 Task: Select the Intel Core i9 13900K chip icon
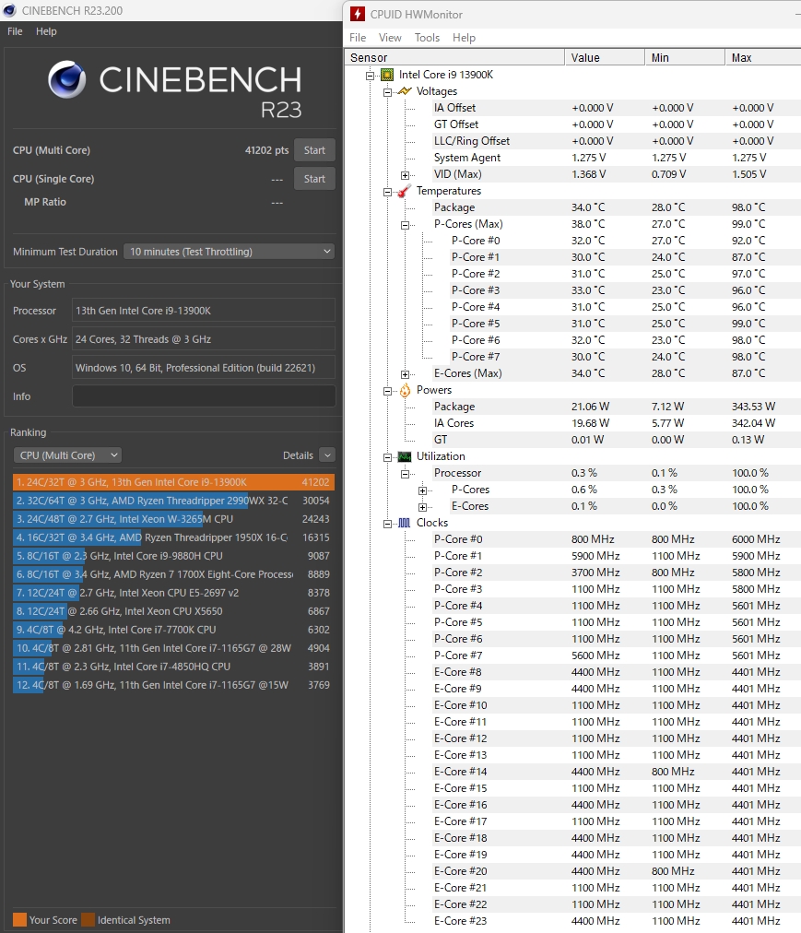pyautogui.click(x=387, y=75)
